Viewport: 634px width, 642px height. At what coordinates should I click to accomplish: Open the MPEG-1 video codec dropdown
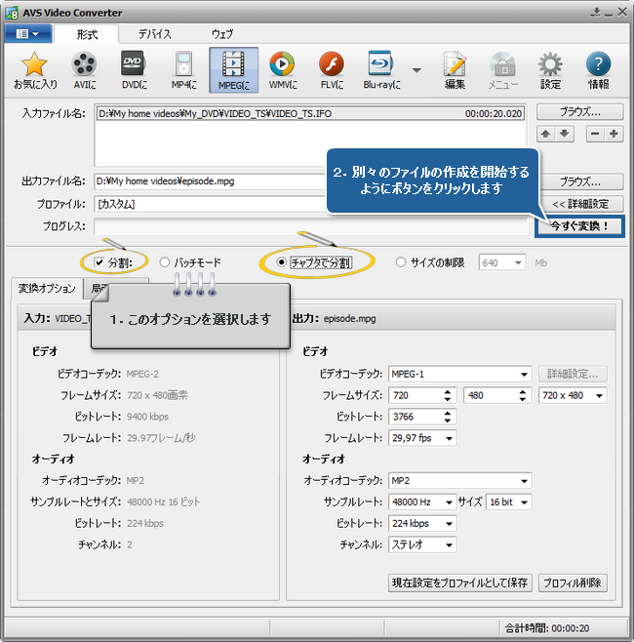pyautogui.click(x=460, y=374)
